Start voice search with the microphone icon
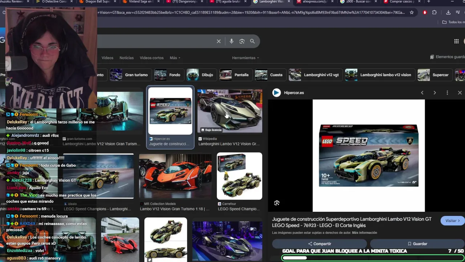Image resolution: width=465 pixels, height=262 pixels. 231,41
